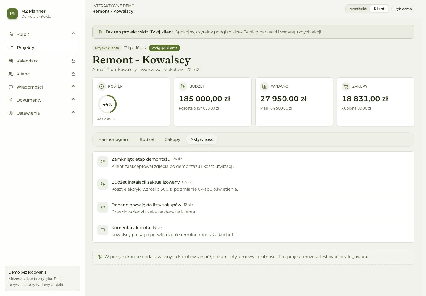Open Dokumenty in sidebar
Viewport: 426px width, 296px height.
[x=42, y=100]
